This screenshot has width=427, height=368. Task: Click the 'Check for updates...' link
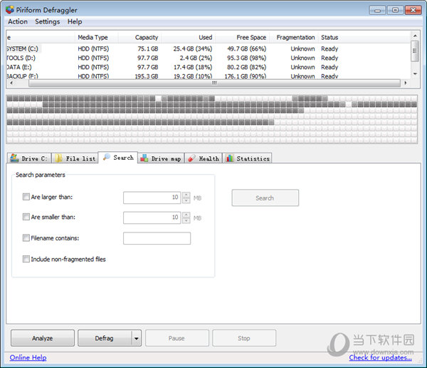tap(381, 357)
